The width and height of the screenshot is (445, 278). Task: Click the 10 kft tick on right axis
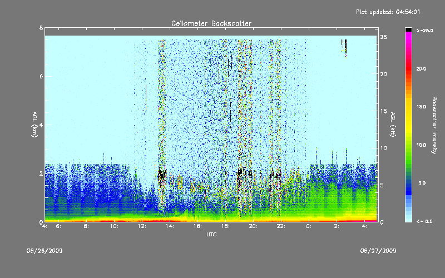click(383, 148)
